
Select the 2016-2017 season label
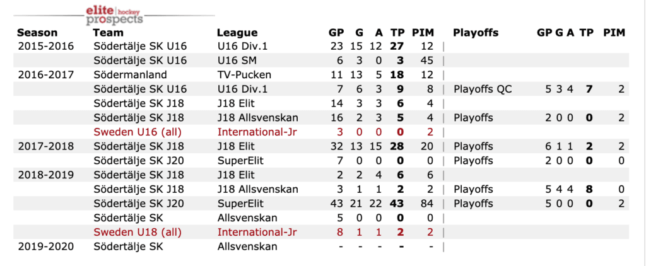coord(45,74)
